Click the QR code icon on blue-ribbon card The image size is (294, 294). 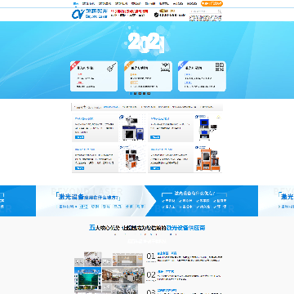(220, 67)
